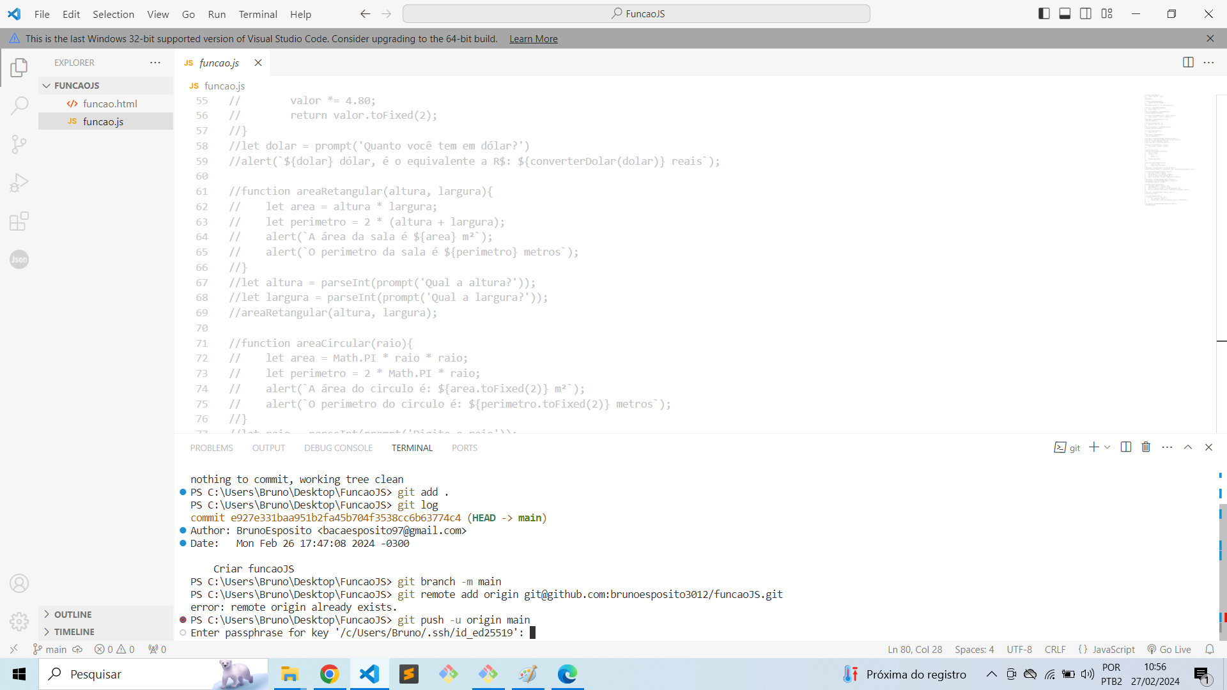Click the FUNCAOJS folder tree item
This screenshot has width=1227, height=690.
77,85
